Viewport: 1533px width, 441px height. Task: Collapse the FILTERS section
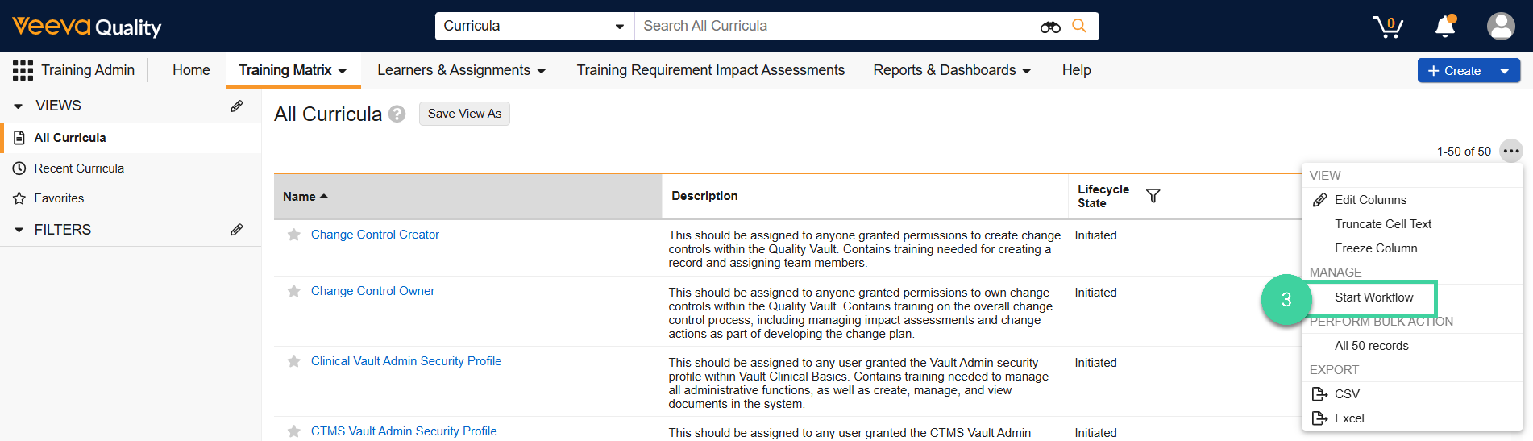(x=19, y=230)
